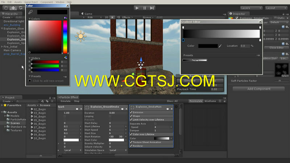Open the Layers dropdown
290x163 pixels.
[251, 8]
